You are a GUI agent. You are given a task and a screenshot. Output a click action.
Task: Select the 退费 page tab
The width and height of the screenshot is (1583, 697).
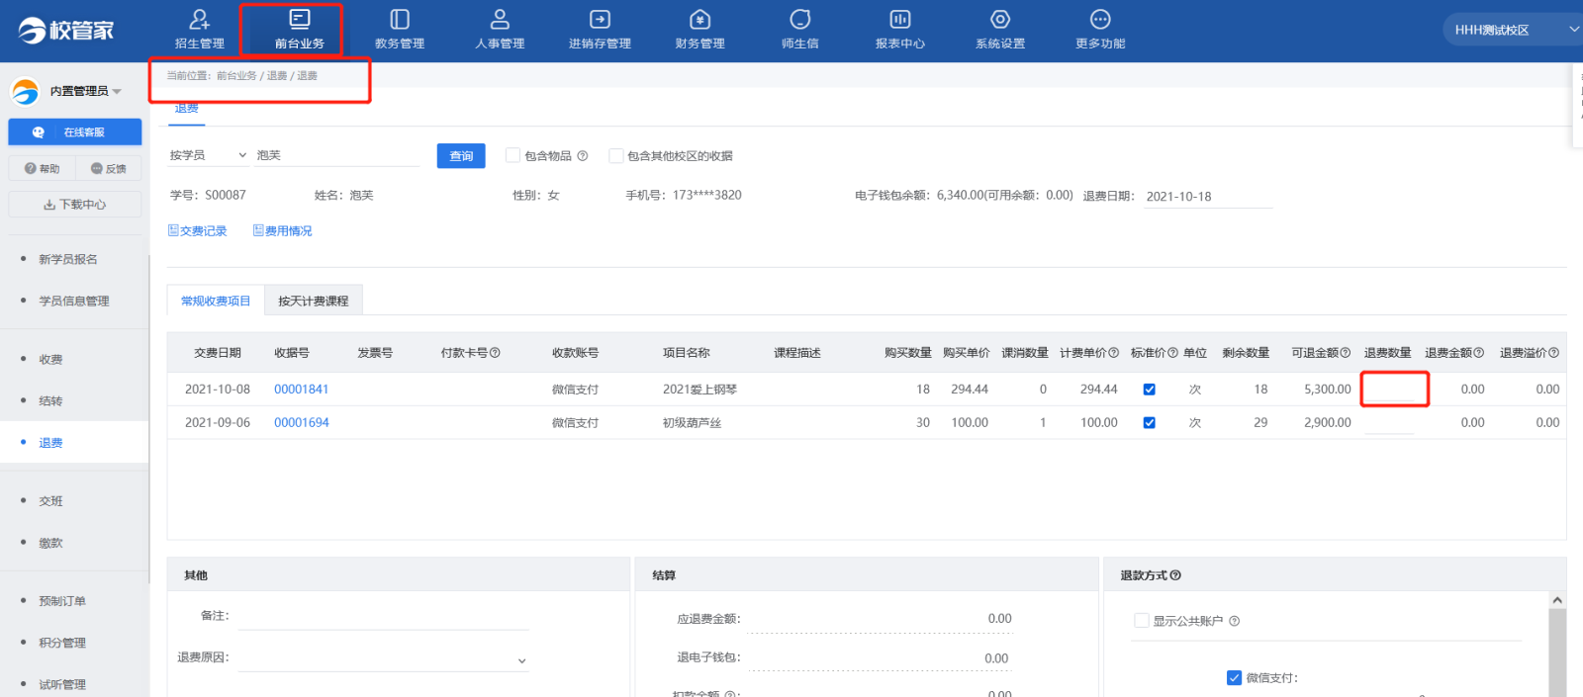186,109
